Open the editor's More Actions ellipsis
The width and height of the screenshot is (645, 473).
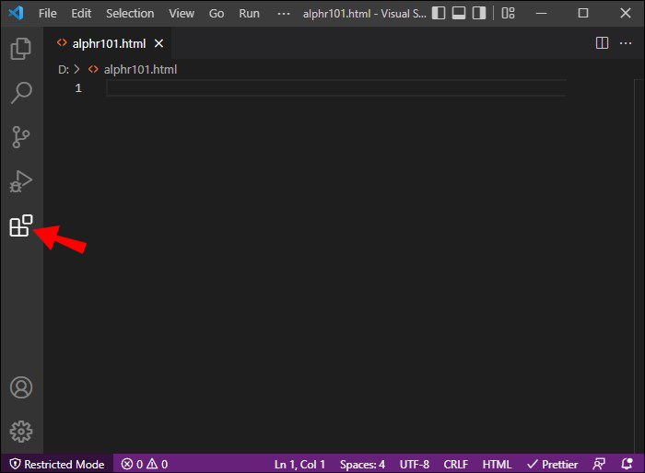pyautogui.click(x=627, y=43)
